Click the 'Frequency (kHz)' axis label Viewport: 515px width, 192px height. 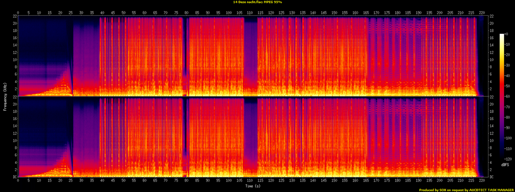(x=6, y=96)
